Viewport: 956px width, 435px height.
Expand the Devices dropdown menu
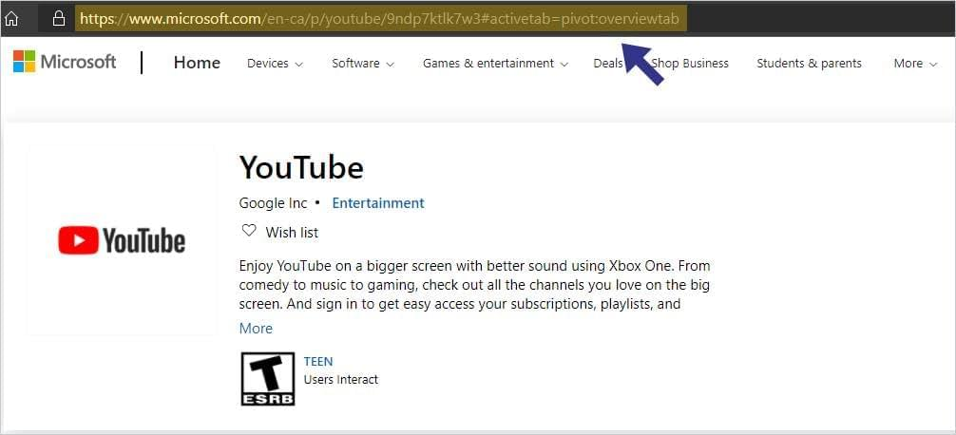point(275,64)
